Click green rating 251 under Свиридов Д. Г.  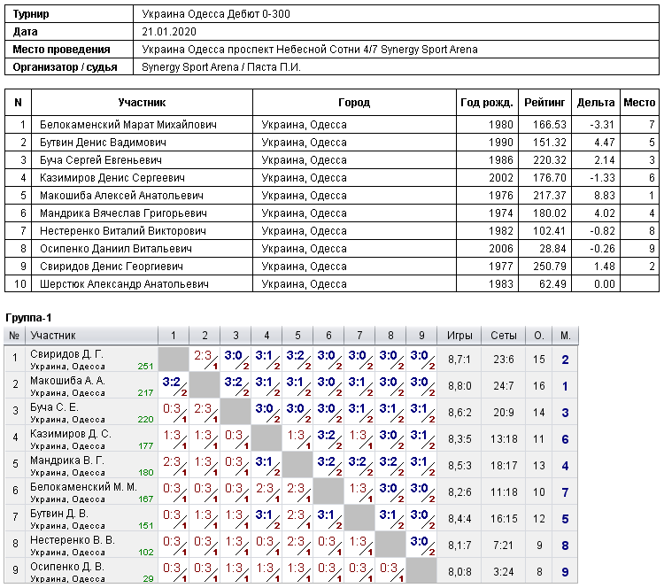(145, 367)
